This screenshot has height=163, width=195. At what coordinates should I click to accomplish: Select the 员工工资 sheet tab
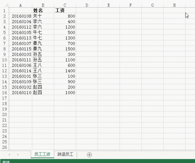click(42, 155)
